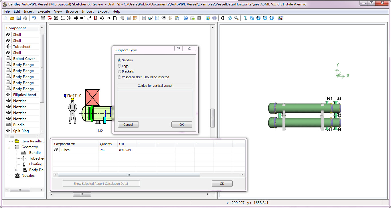
Task: Click the envelope send mail icon
Action: [x=192, y=18]
